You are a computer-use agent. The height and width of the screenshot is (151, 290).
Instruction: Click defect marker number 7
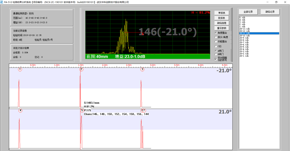pyautogui.click(x=144, y=111)
